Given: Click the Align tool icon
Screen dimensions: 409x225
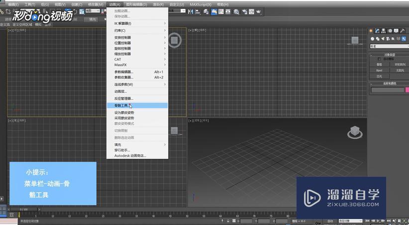Looking at the screenshot, I should 198,12.
